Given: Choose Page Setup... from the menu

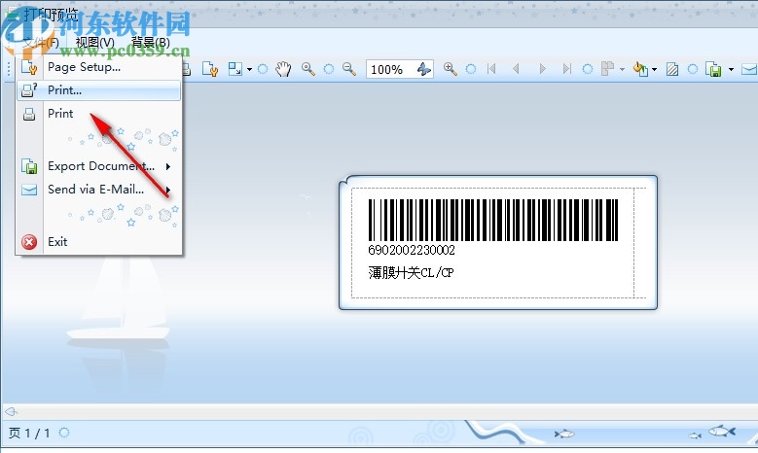Looking at the screenshot, I should [98, 67].
